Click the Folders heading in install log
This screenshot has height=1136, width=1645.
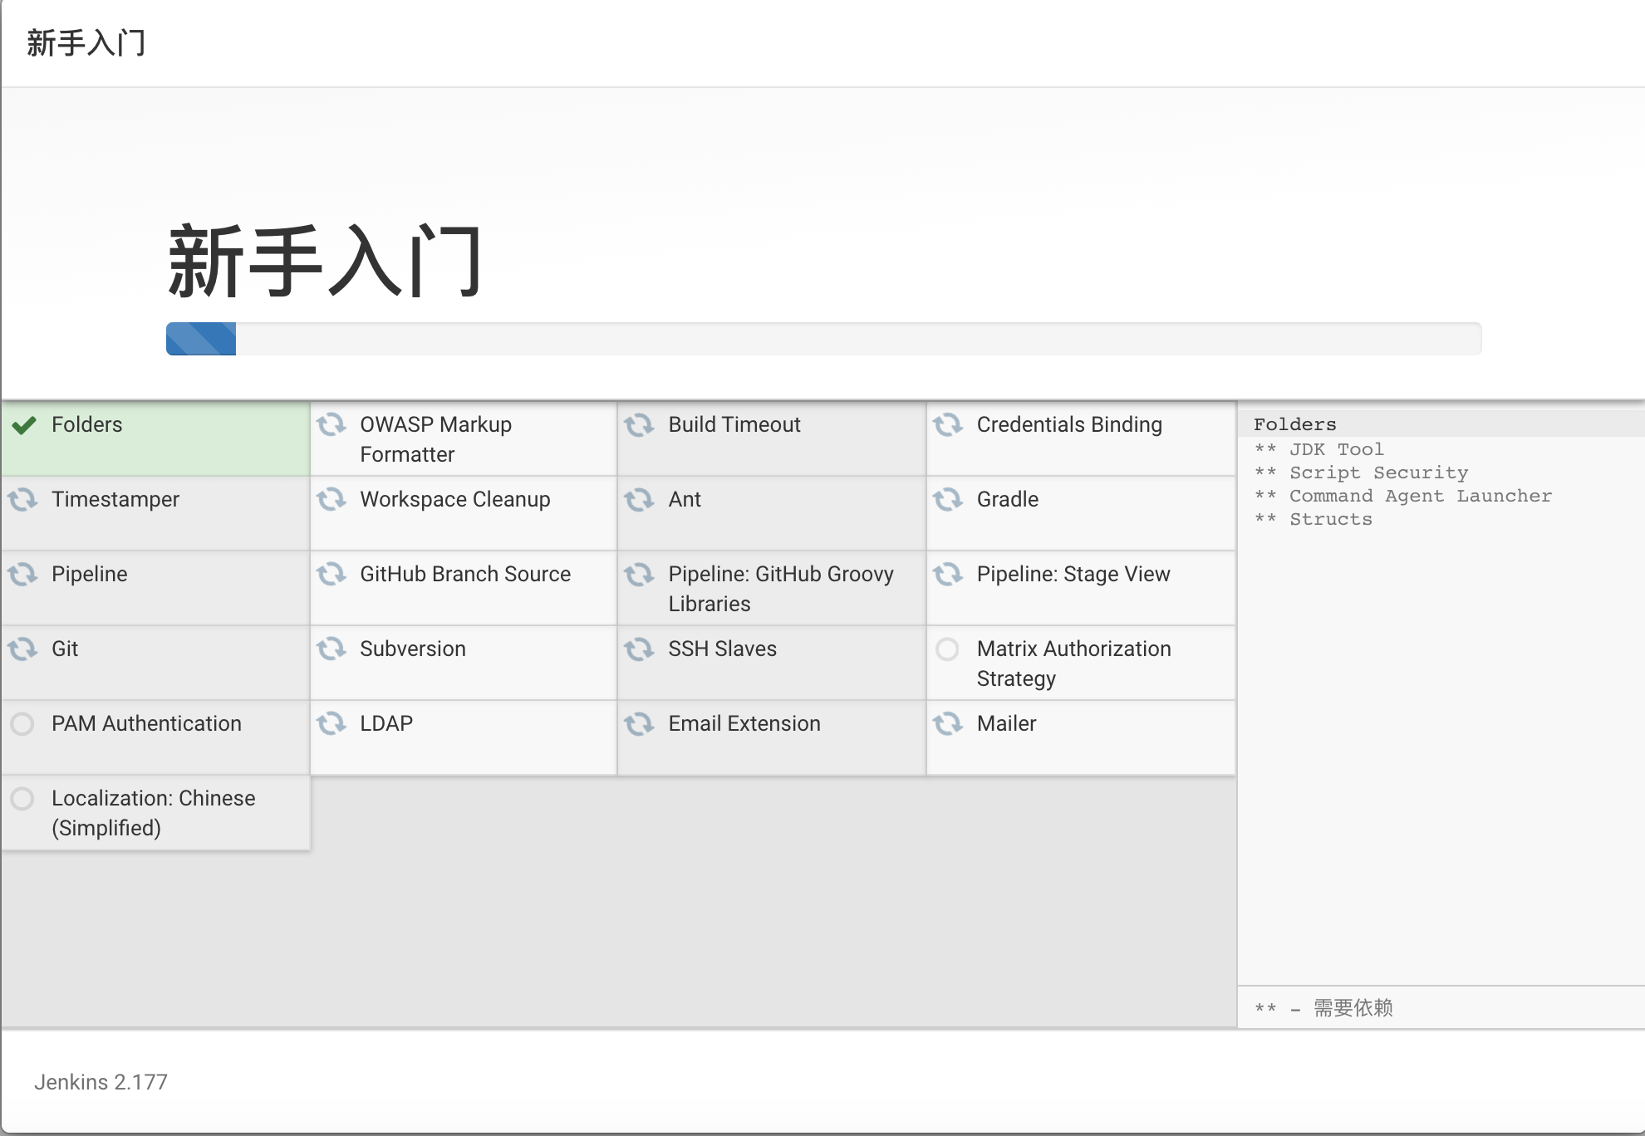[1294, 425]
